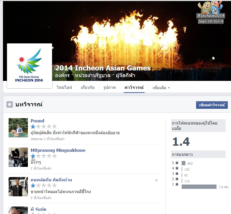The height and width of the screenshot is (214, 231).
Task: Click Mitprasong Mingnakhone's star rating
Action: coord(44,156)
